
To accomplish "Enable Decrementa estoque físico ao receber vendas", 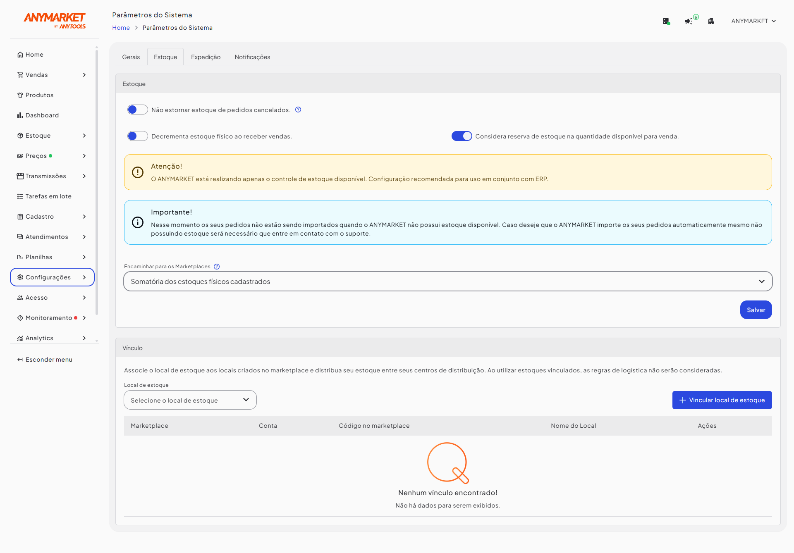I will point(137,136).
